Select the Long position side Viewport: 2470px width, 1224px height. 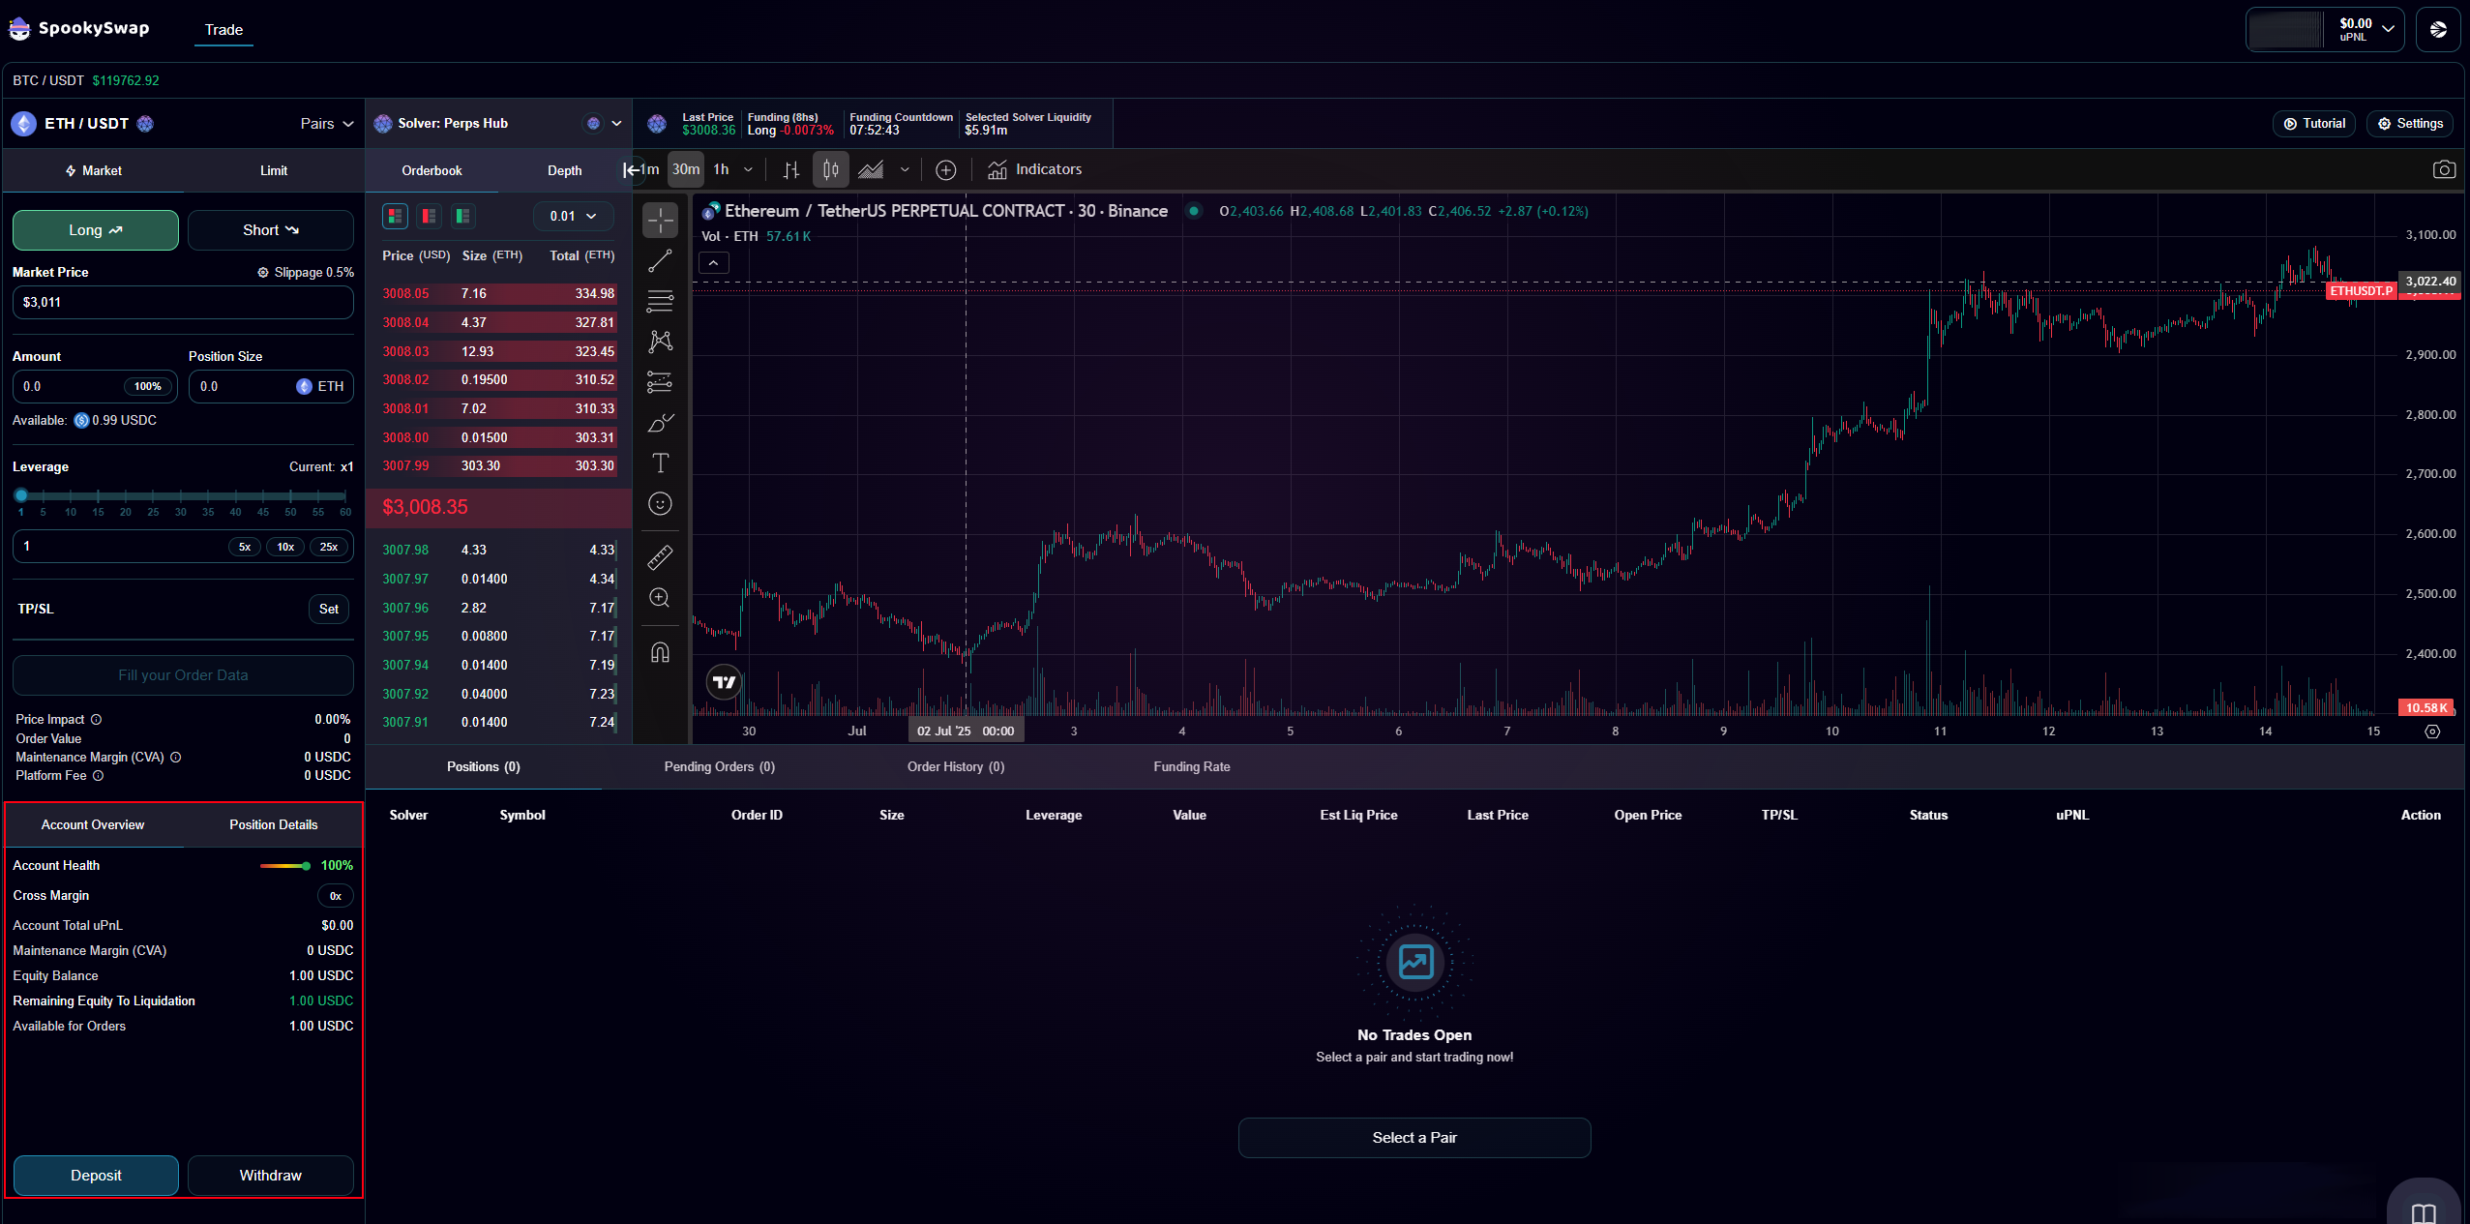(94, 229)
